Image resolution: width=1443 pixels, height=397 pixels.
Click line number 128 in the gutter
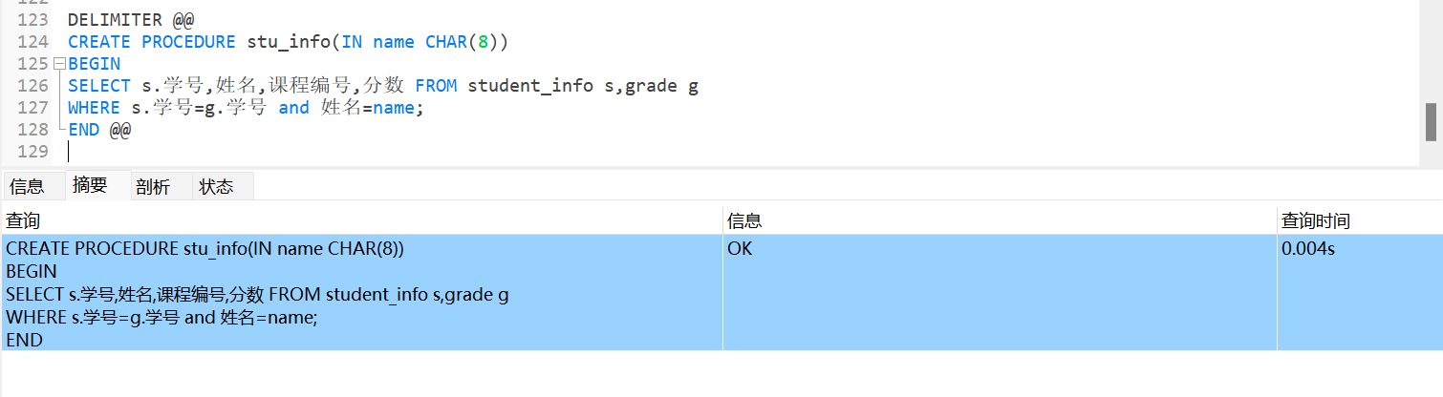(32, 130)
